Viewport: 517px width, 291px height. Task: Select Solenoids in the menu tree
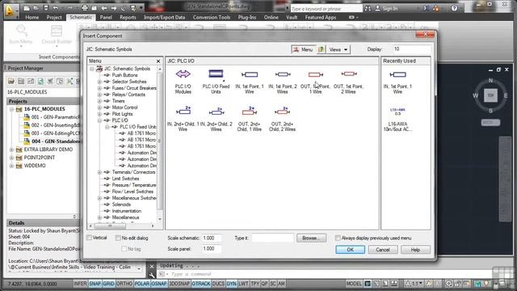click(121, 205)
